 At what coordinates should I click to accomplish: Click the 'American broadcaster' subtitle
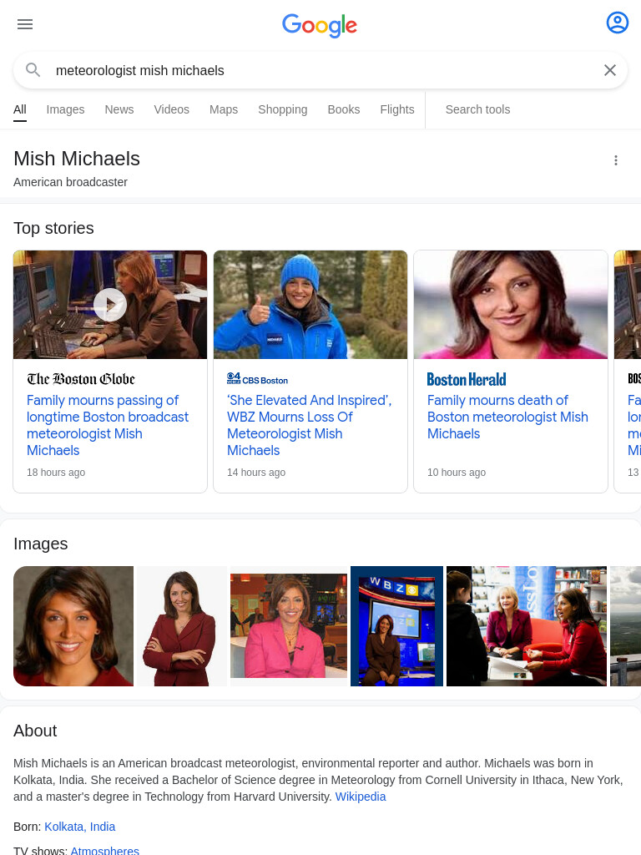tap(70, 182)
